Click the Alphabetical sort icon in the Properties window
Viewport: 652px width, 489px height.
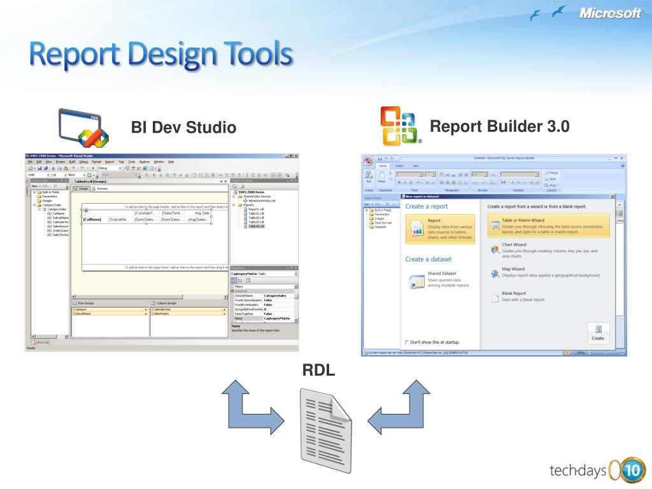pos(240,280)
